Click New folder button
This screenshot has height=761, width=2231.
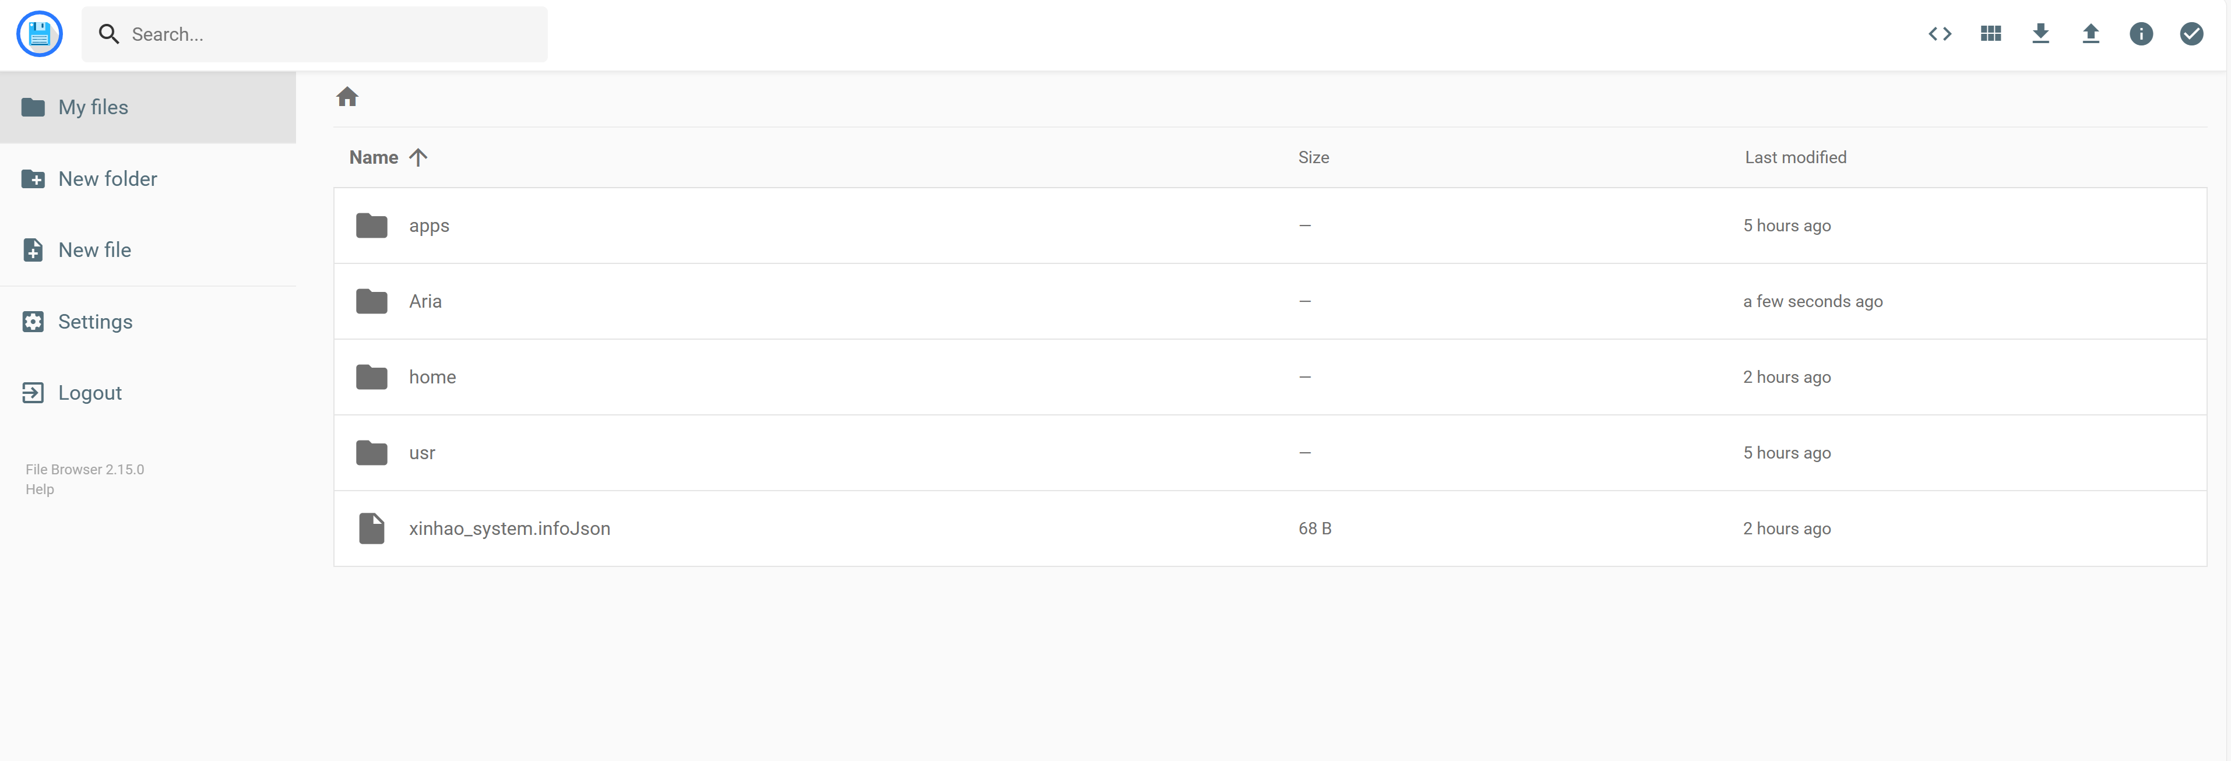coord(107,179)
